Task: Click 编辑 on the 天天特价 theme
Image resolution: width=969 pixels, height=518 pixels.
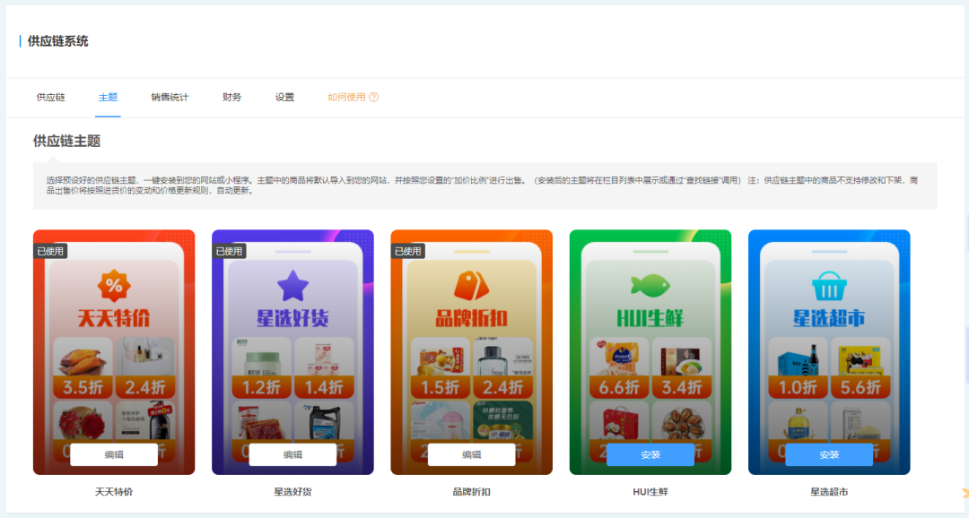Action: pos(114,454)
